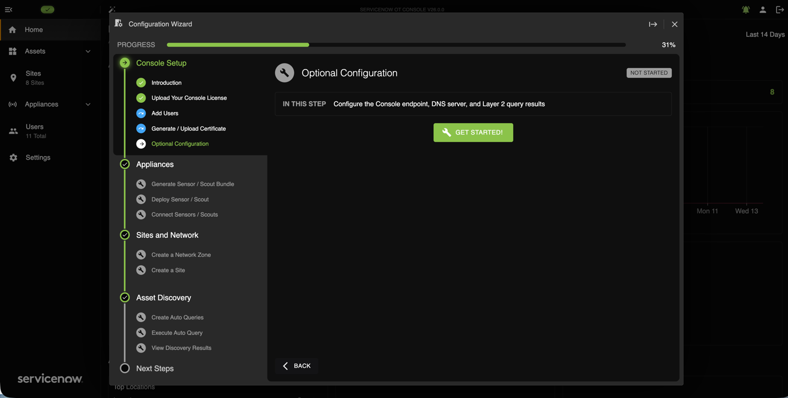Collapse the Console Setup section

[161, 63]
